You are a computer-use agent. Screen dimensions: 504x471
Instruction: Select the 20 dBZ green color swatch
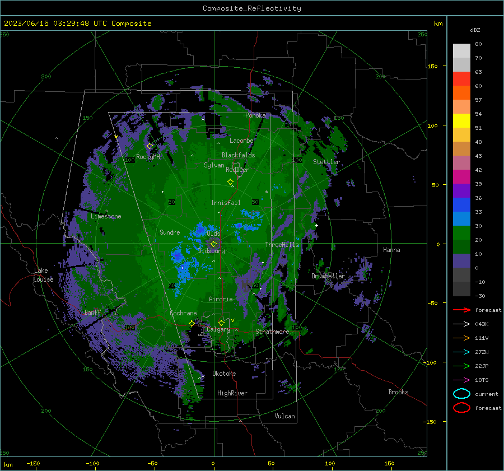click(461, 233)
